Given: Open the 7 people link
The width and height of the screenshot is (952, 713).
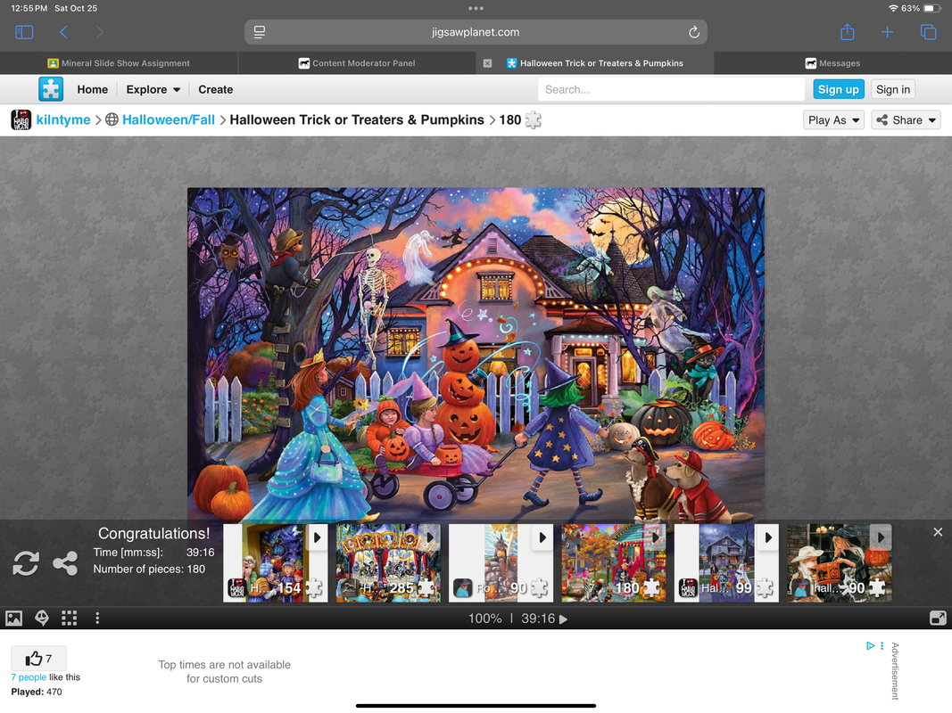Looking at the screenshot, I should pyautogui.click(x=29, y=677).
